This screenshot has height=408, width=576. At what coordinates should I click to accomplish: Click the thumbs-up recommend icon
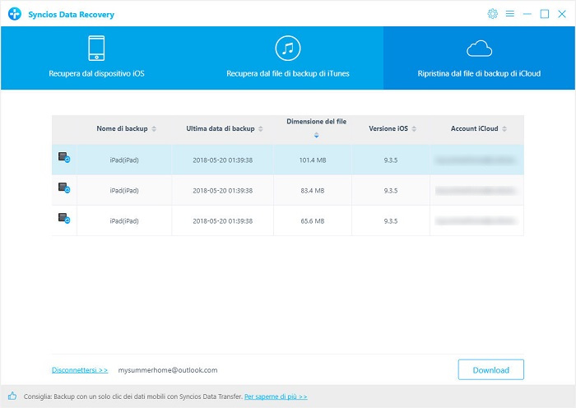pyautogui.click(x=12, y=396)
